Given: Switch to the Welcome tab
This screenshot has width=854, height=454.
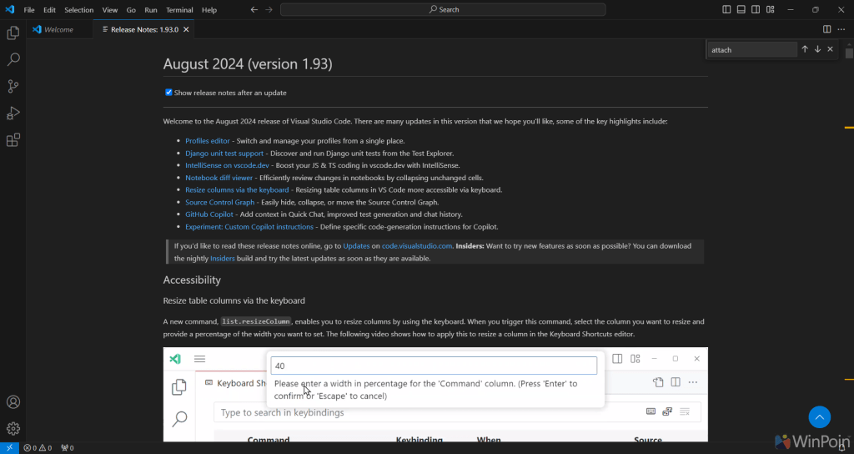Looking at the screenshot, I should pyautogui.click(x=59, y=29).
